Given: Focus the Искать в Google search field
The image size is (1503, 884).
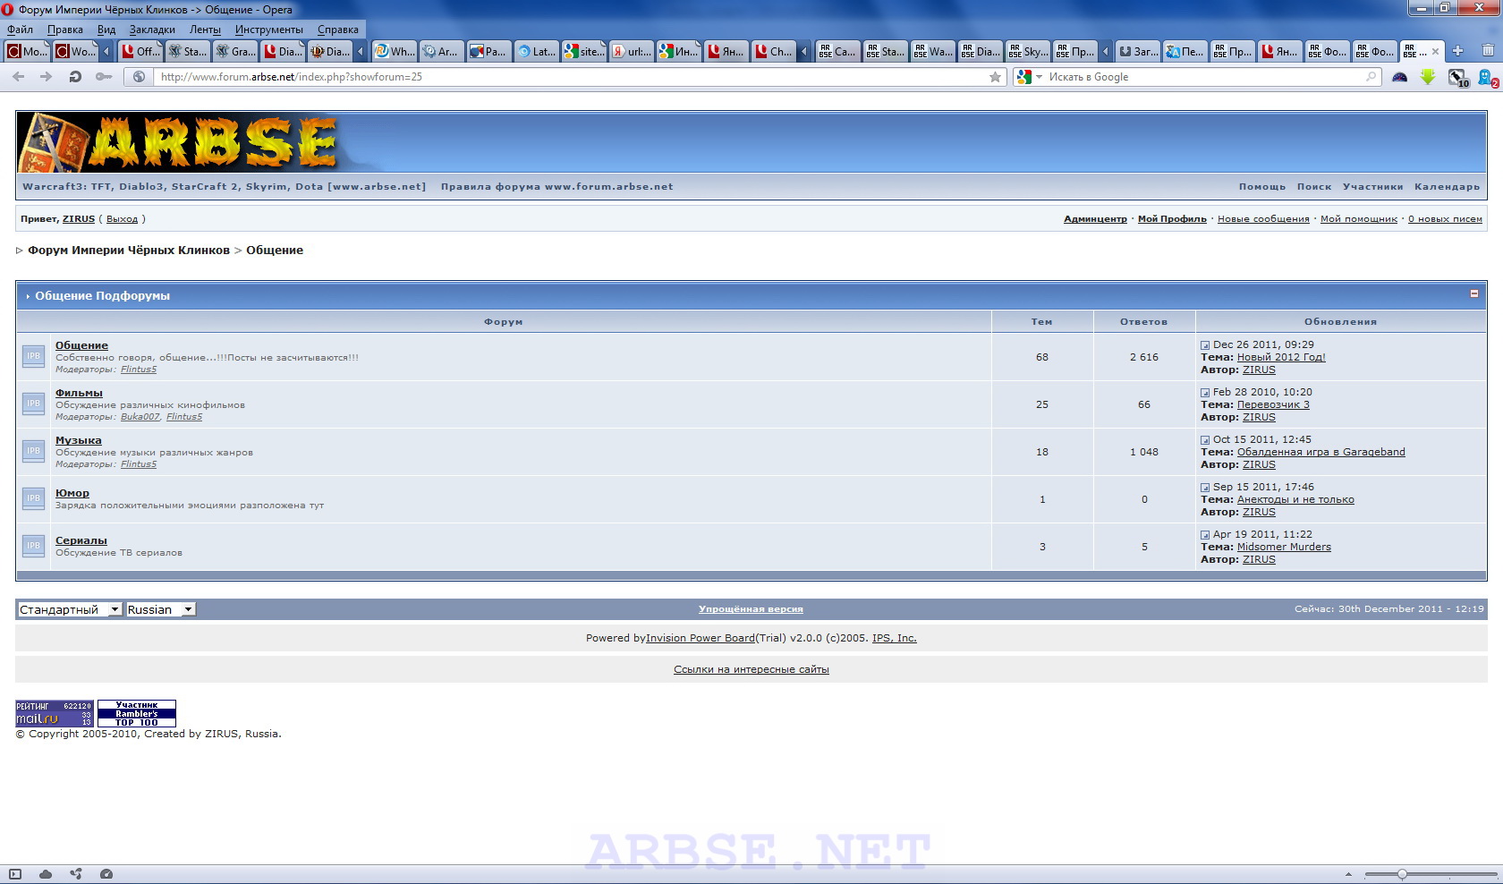Looking at the screenshot, I should (x=1205, y=77).
